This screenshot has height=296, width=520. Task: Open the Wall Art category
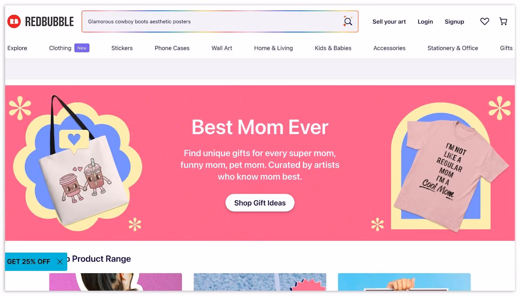coord(222,48)
